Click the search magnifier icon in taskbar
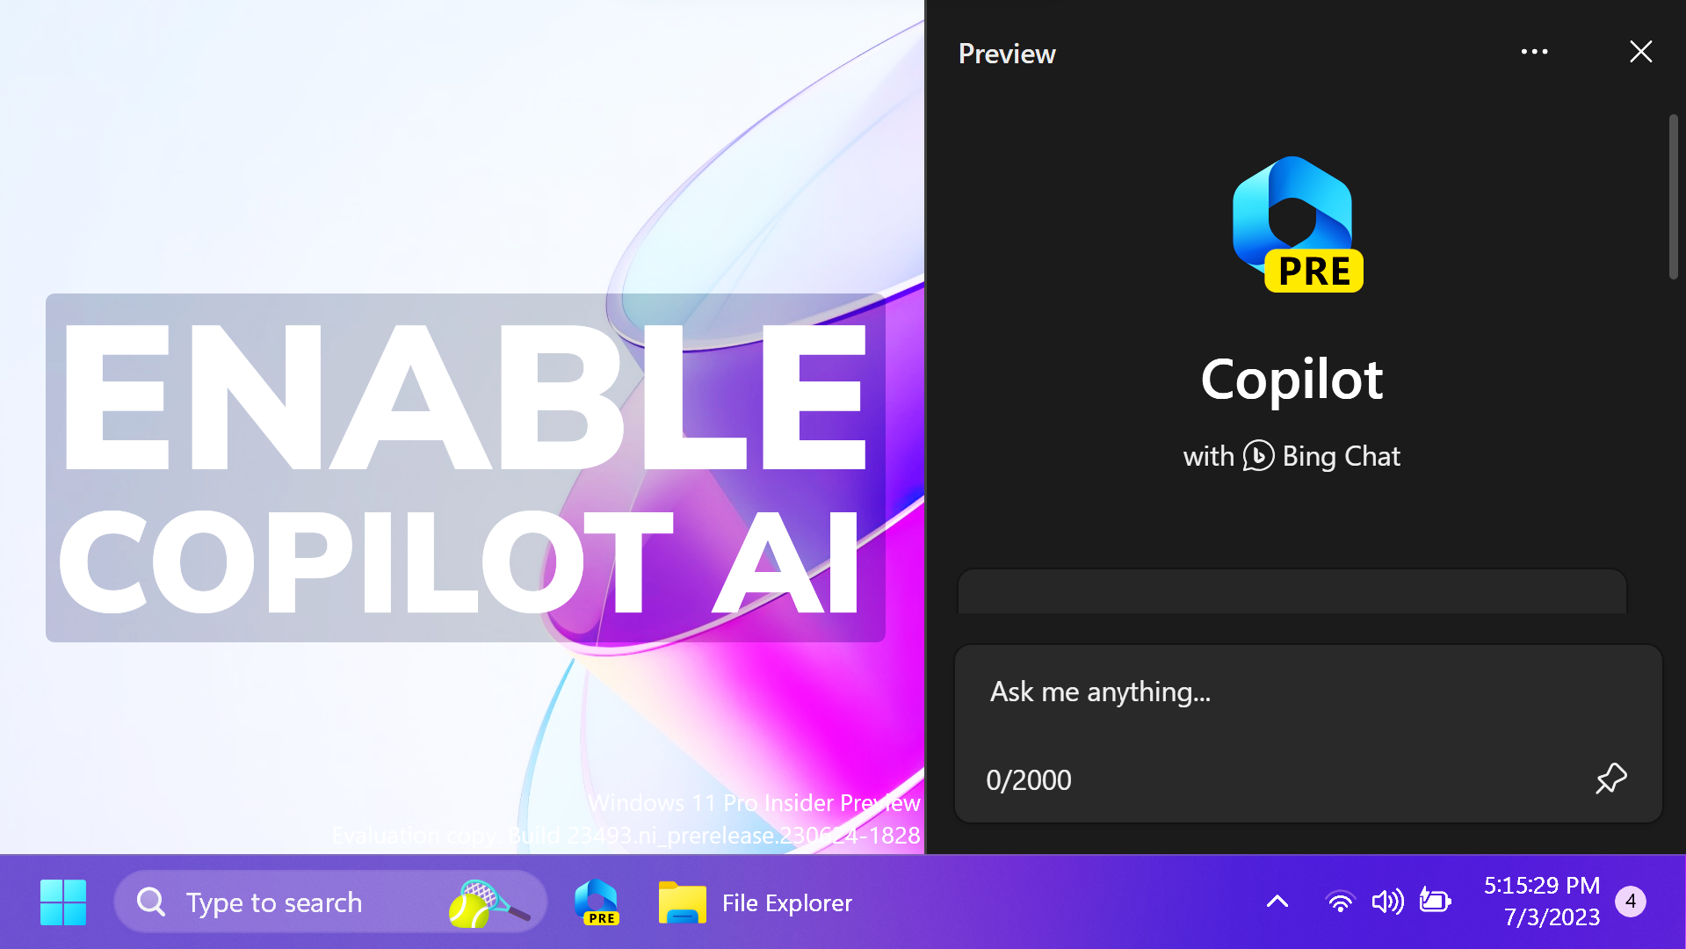The image size is (1686, 949). [151, 902]
